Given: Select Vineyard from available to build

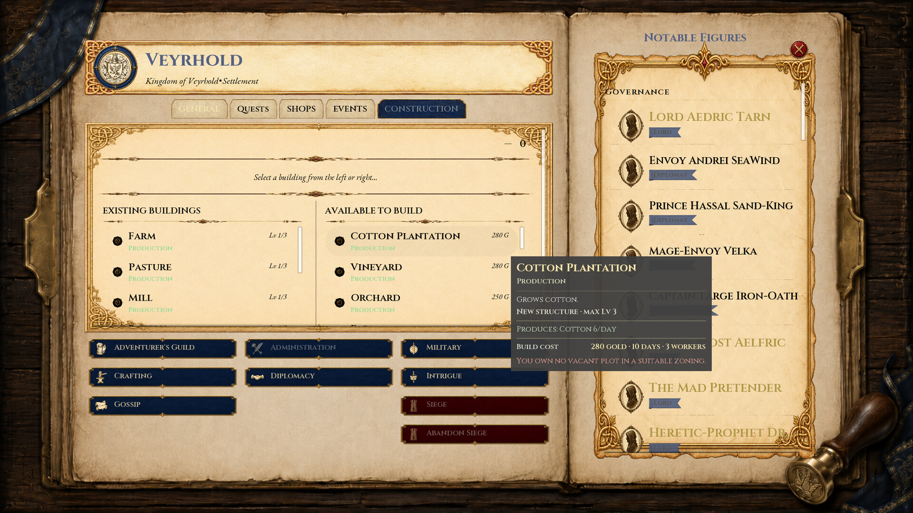Looking at the screenshot, I should 422,272.
